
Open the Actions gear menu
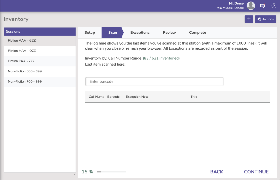(266, 19)
